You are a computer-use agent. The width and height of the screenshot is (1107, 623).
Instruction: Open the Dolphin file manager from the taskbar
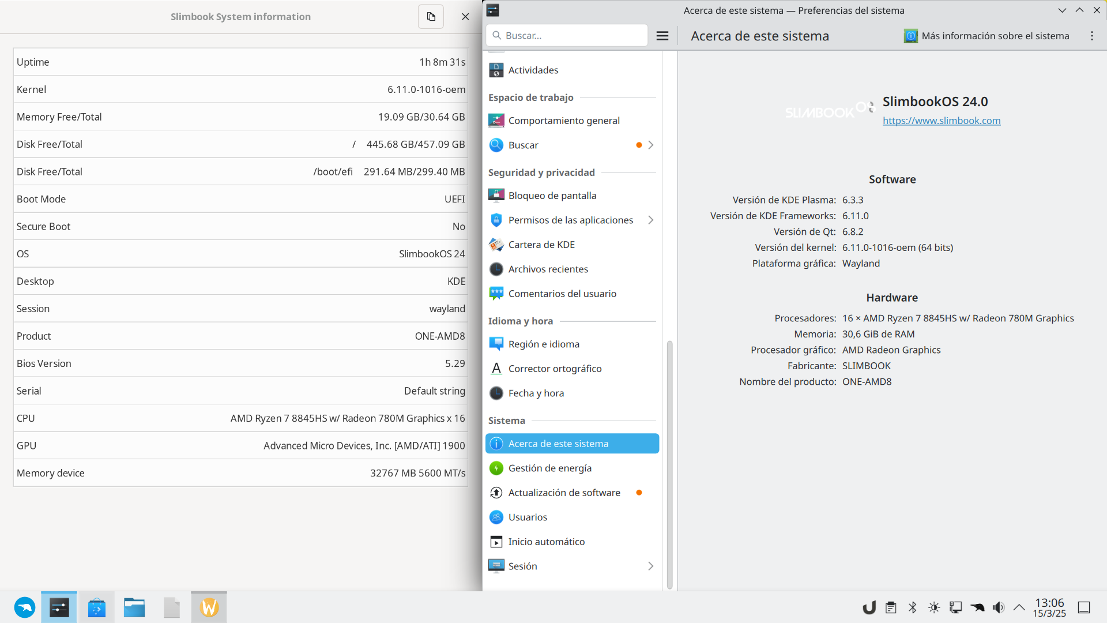point(134,607)
